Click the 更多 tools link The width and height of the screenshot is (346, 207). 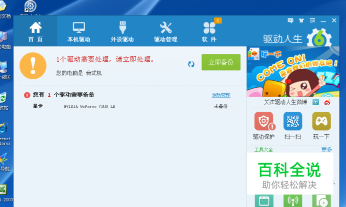[326, 150]
